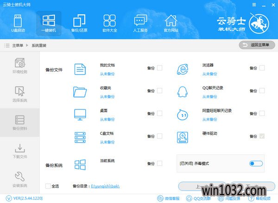Viewport: 278px width, 203px height.
Task: Click 从未备份 under QQ聊天记录
Action: click(x=210, y=96)
